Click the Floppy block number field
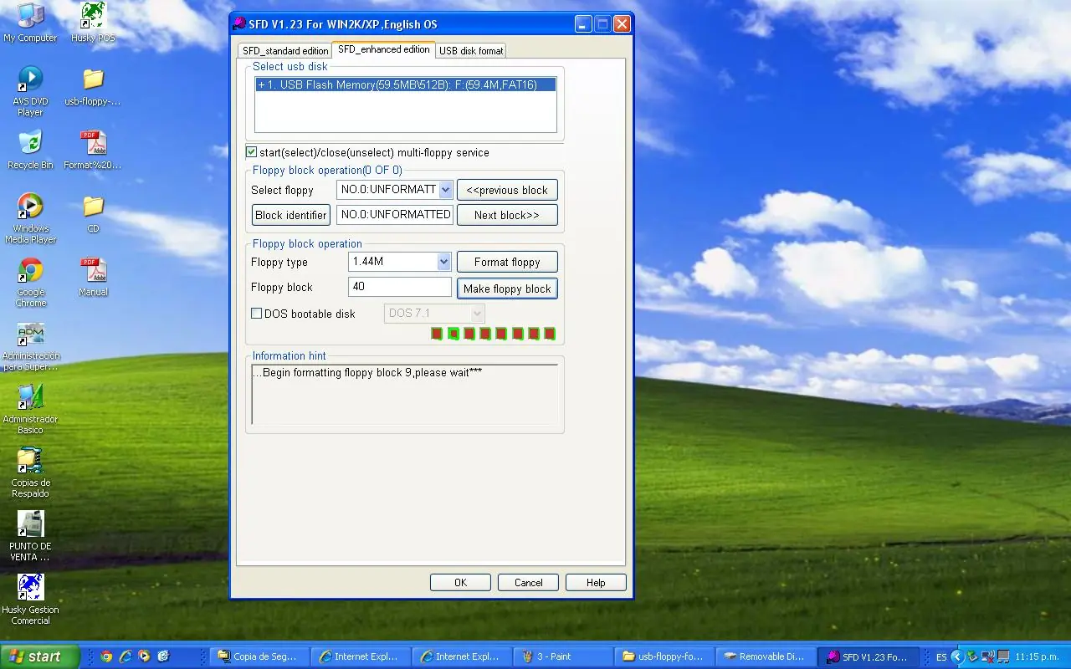1071x669 pixels. pyautogui.click(x=400, y=287)
